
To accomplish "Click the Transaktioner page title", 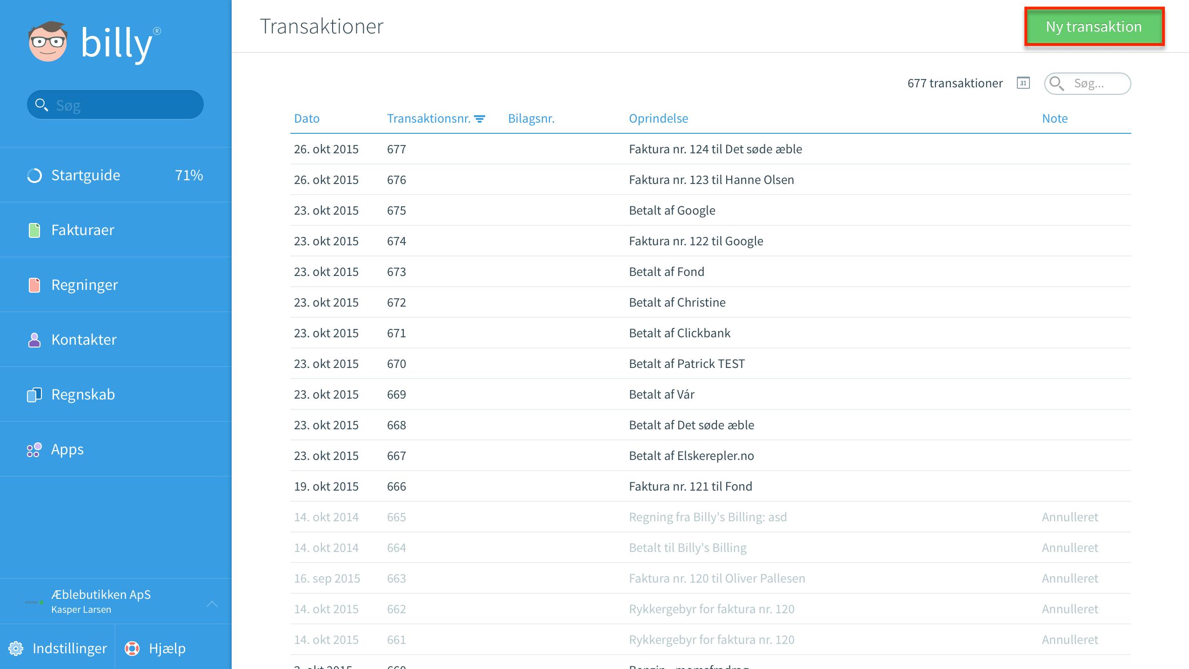I will coord(321,26).
